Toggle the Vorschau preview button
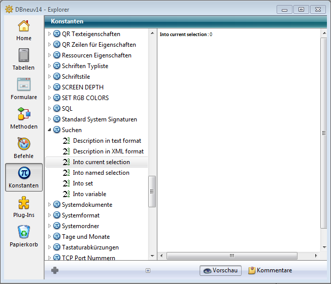The height and width of the screenshot is (284, 331). [220, 270]
